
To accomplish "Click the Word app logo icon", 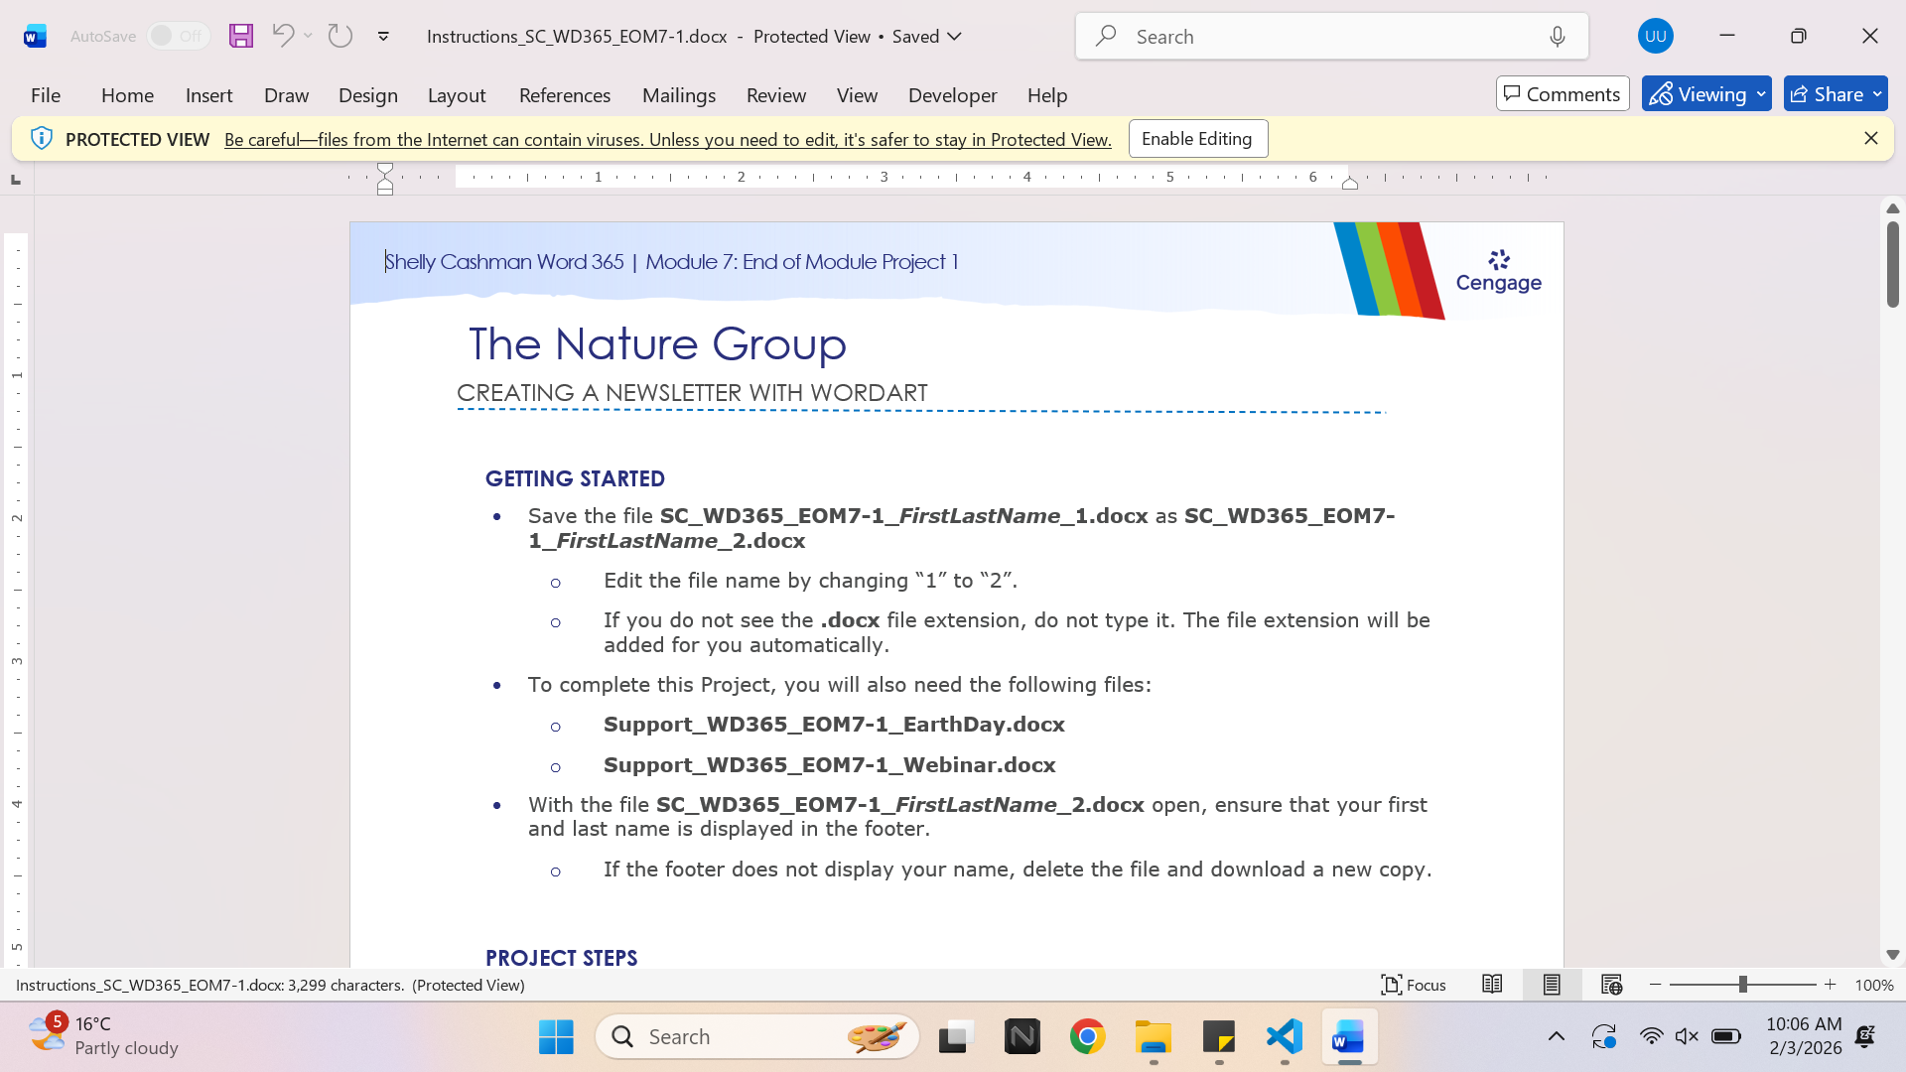I will 35,37.
